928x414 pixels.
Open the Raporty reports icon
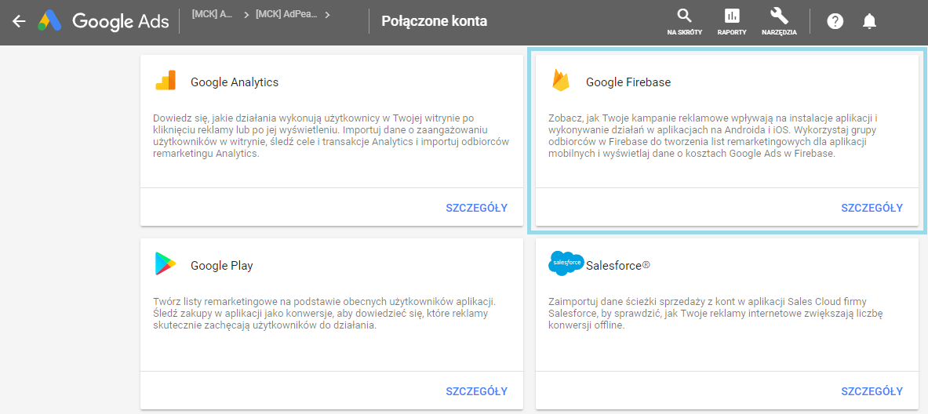click(732, 22)
